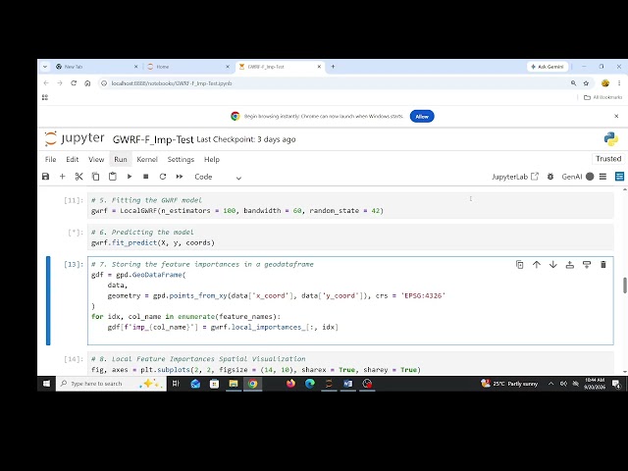This screenshot has height=471, width=628.
Task: Duplicate cell 13 using its copy icon
Action: 520,264
